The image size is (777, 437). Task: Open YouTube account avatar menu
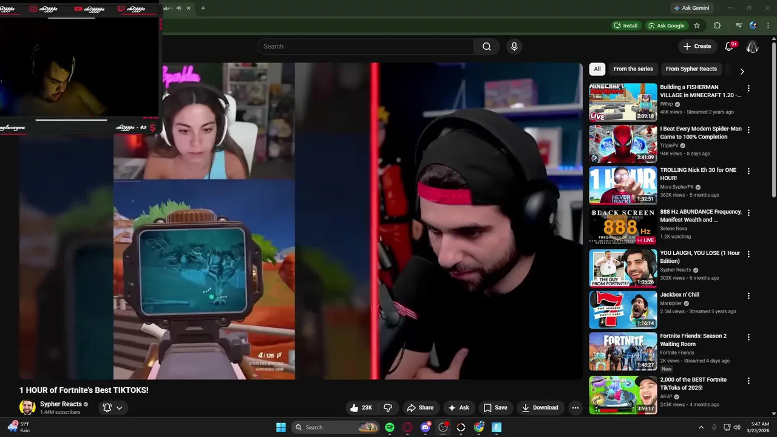752,46
